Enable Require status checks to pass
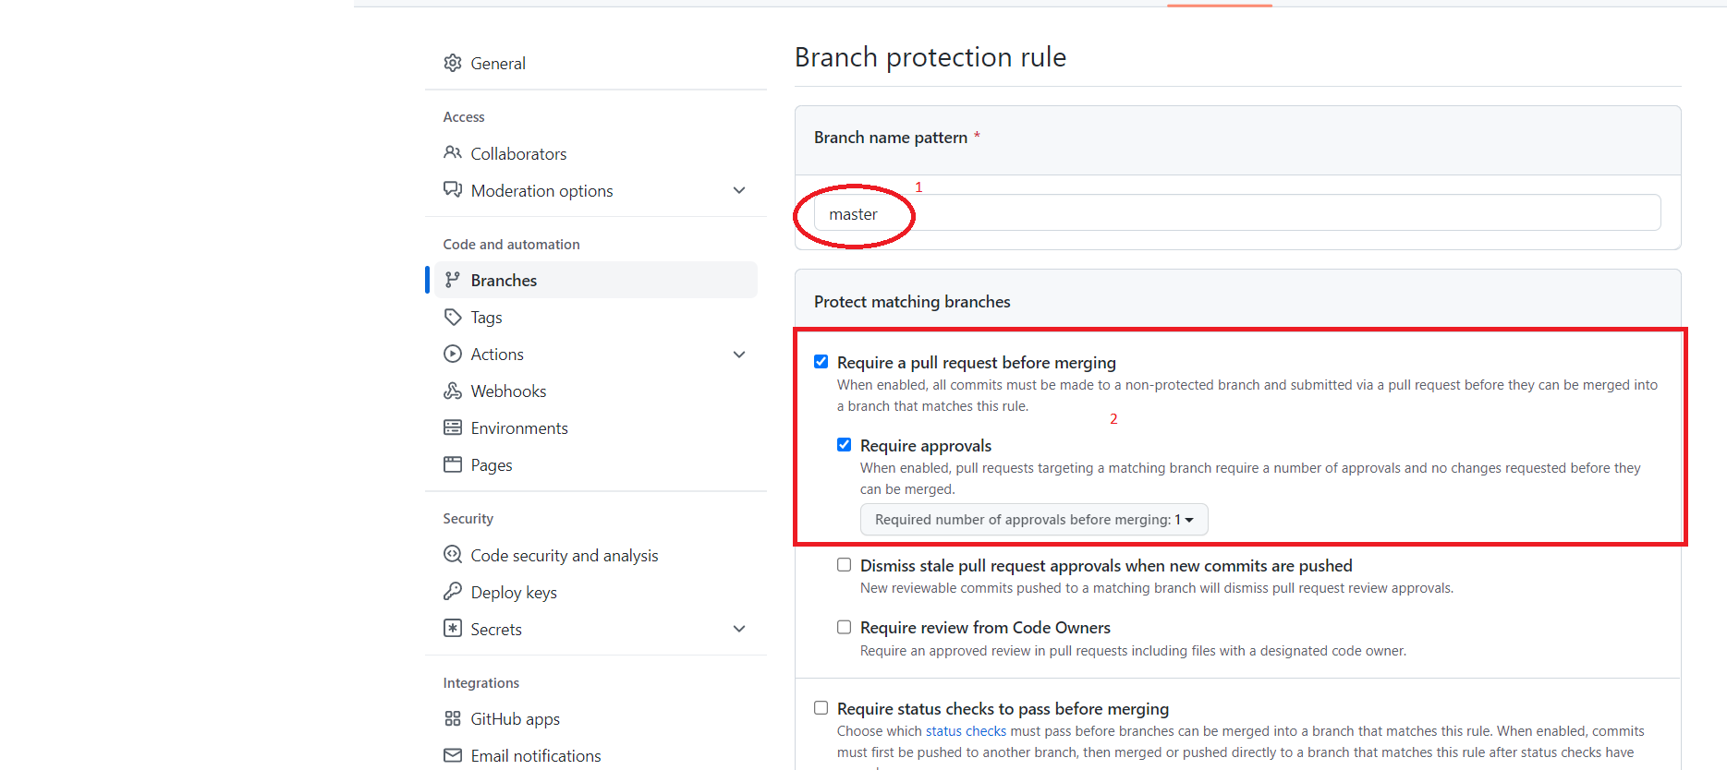The image size is (1727, 770). [821, 707]
